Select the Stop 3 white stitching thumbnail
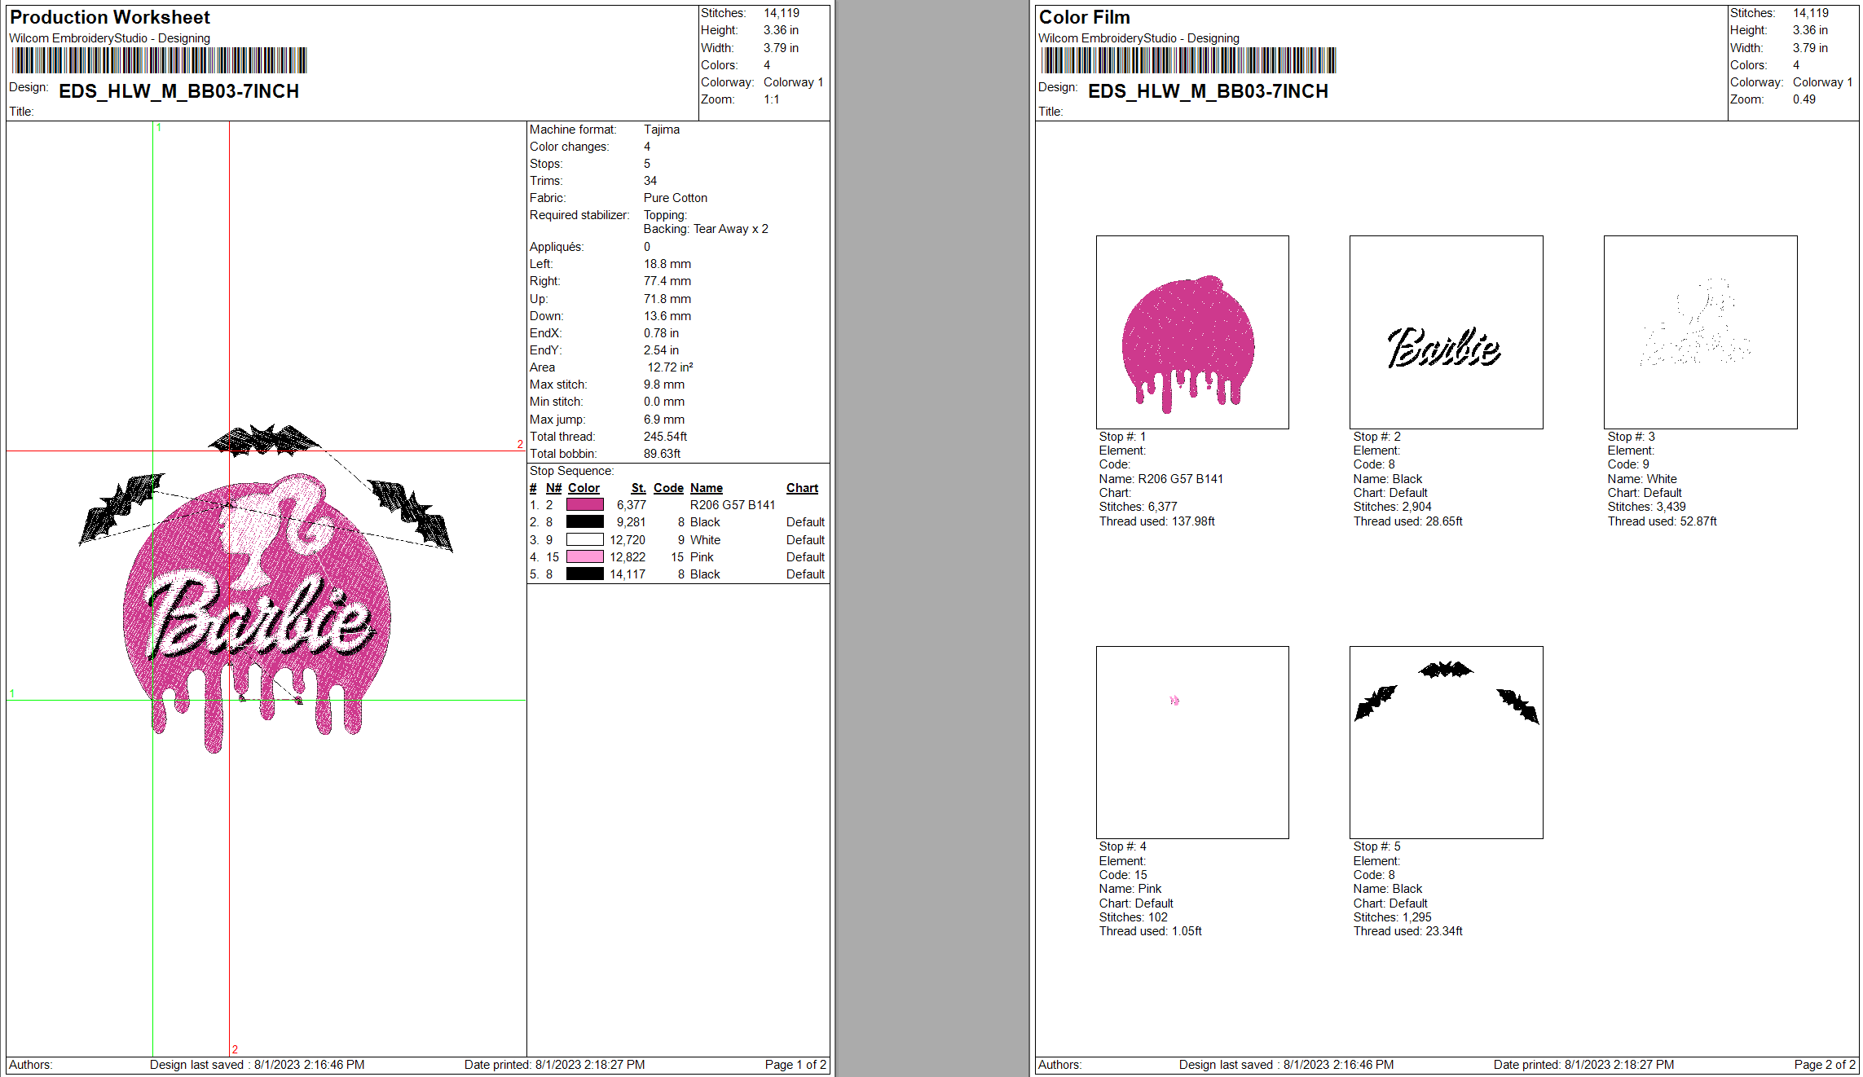 point(1701,332)
